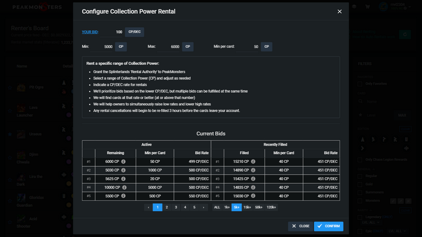Go to next page of bids
Image resolution: width=422 pixels, height=237 pixels.
click(203, 207)
